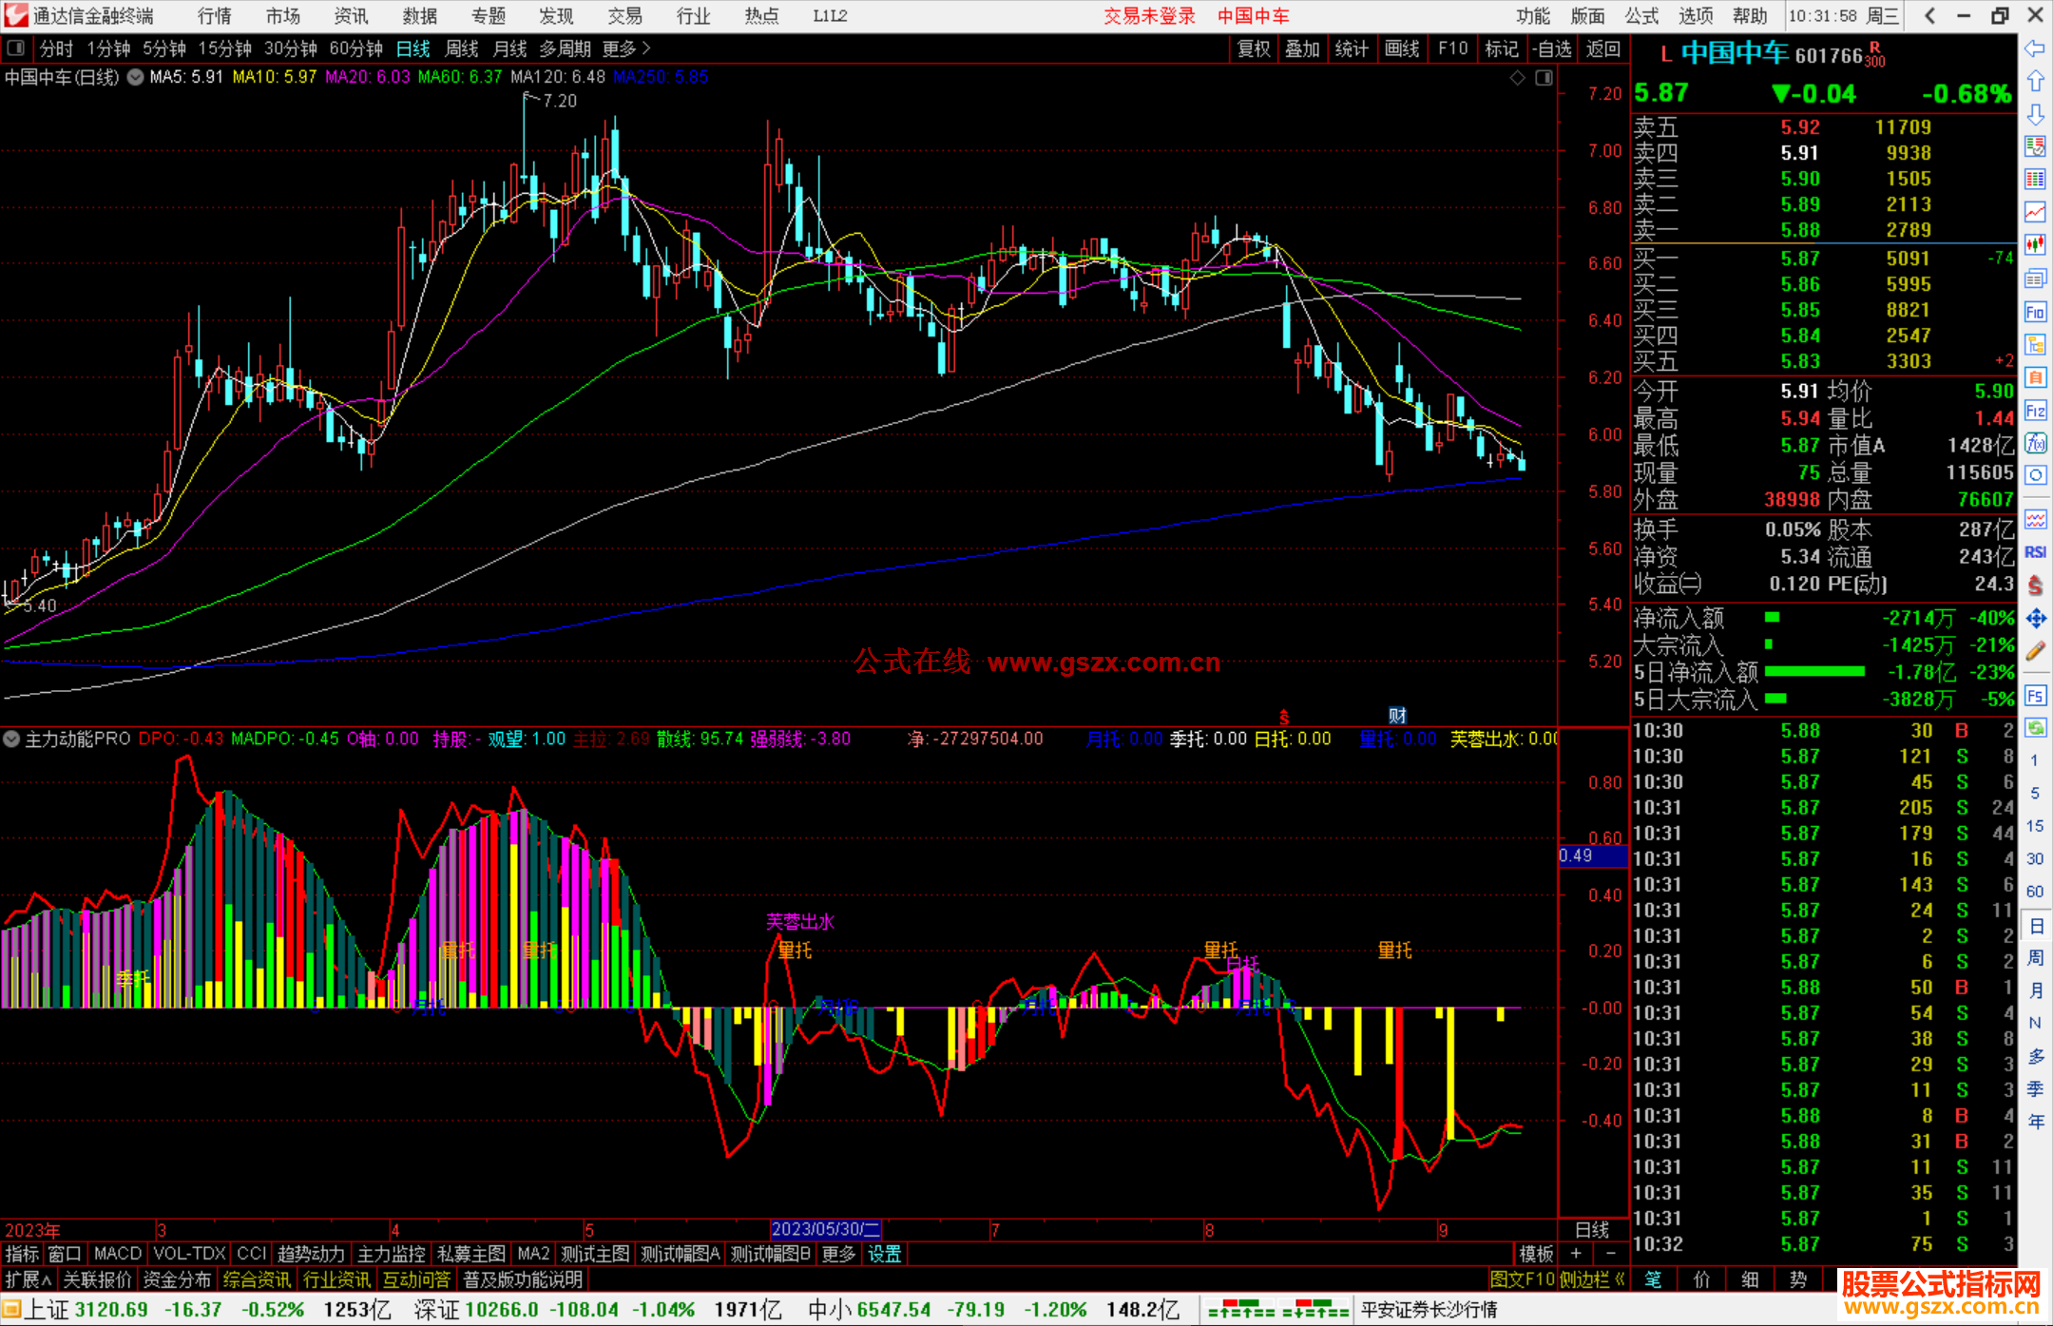This screenshot has width=2053, height=1326.
Task: Open the 公式 menu
Action: [x=1641, y=15]
